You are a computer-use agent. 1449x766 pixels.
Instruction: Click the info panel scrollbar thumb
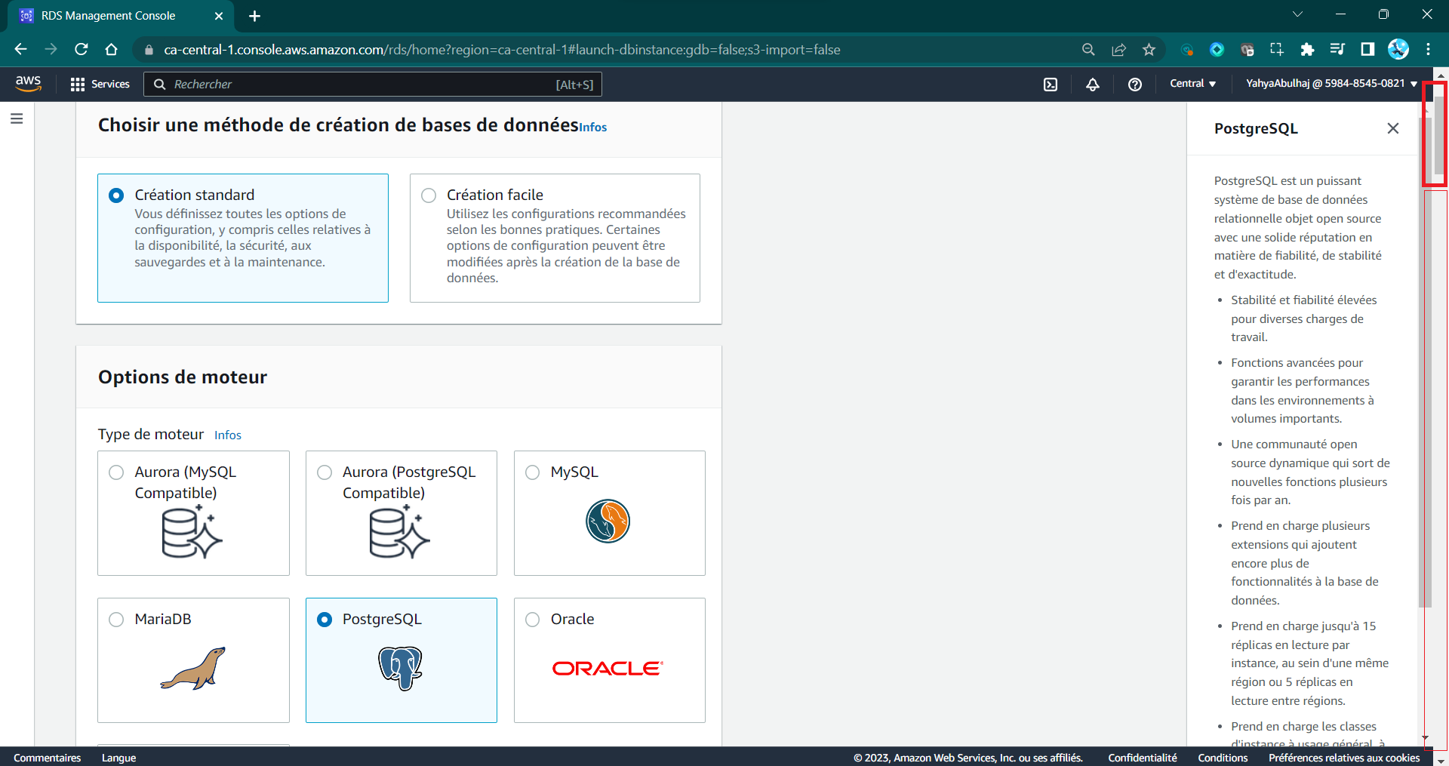[1425, 362]
